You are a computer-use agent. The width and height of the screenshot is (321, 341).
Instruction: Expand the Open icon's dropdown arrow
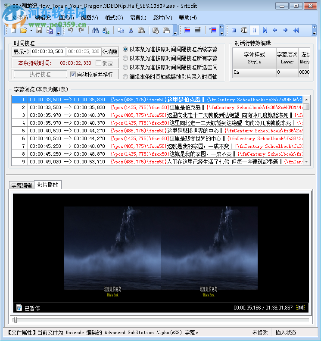(31, 31)
